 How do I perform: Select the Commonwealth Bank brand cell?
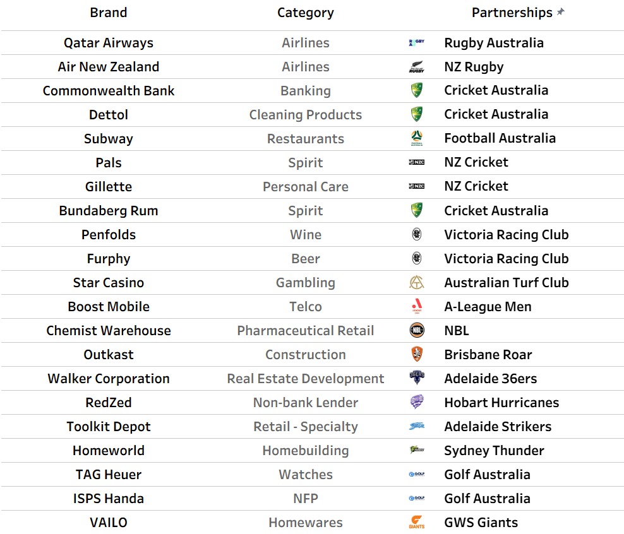tap(108, 91)
